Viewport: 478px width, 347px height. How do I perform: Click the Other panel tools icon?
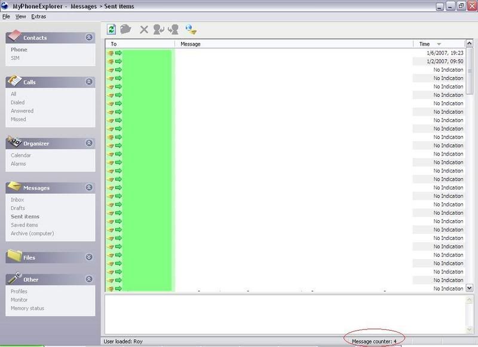pyautogui.click(x=14, y=278)
